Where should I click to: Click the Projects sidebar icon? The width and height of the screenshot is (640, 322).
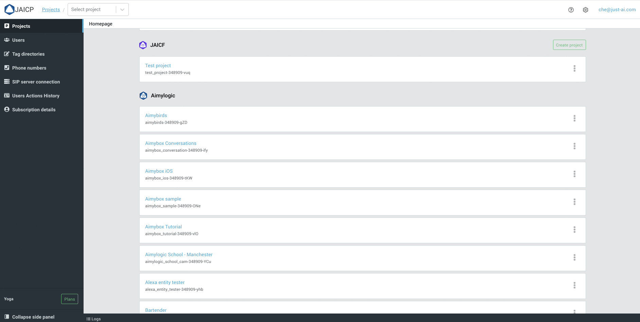tap(7, 26)
